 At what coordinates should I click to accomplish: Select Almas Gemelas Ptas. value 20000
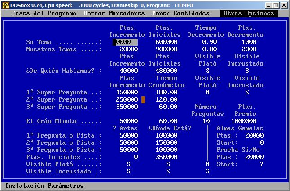pos(255,135)
